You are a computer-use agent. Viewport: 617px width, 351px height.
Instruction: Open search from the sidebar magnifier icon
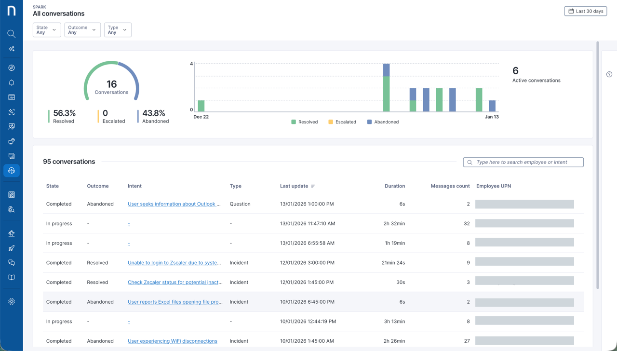pyautogui.click(x=12, y=34)
